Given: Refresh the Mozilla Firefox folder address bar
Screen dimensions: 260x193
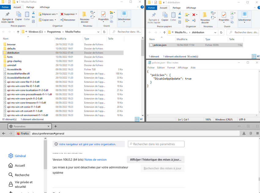Looking at the screenshot, I should (104, 32).
